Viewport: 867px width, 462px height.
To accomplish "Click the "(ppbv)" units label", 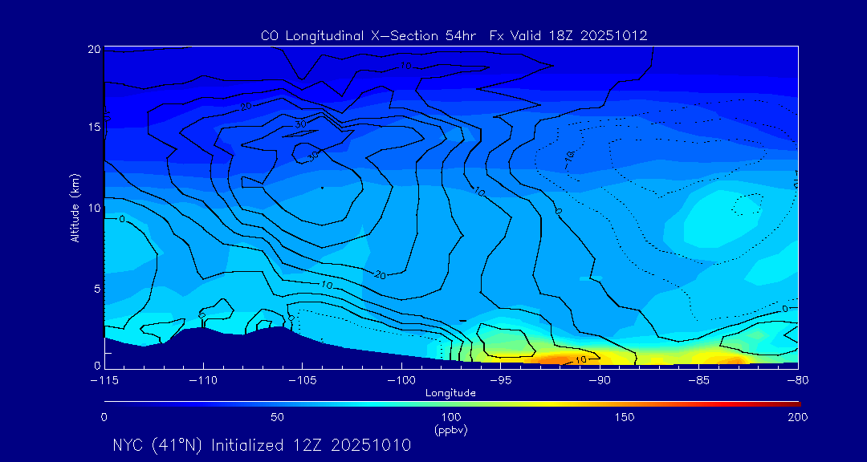I will [450, 430].
